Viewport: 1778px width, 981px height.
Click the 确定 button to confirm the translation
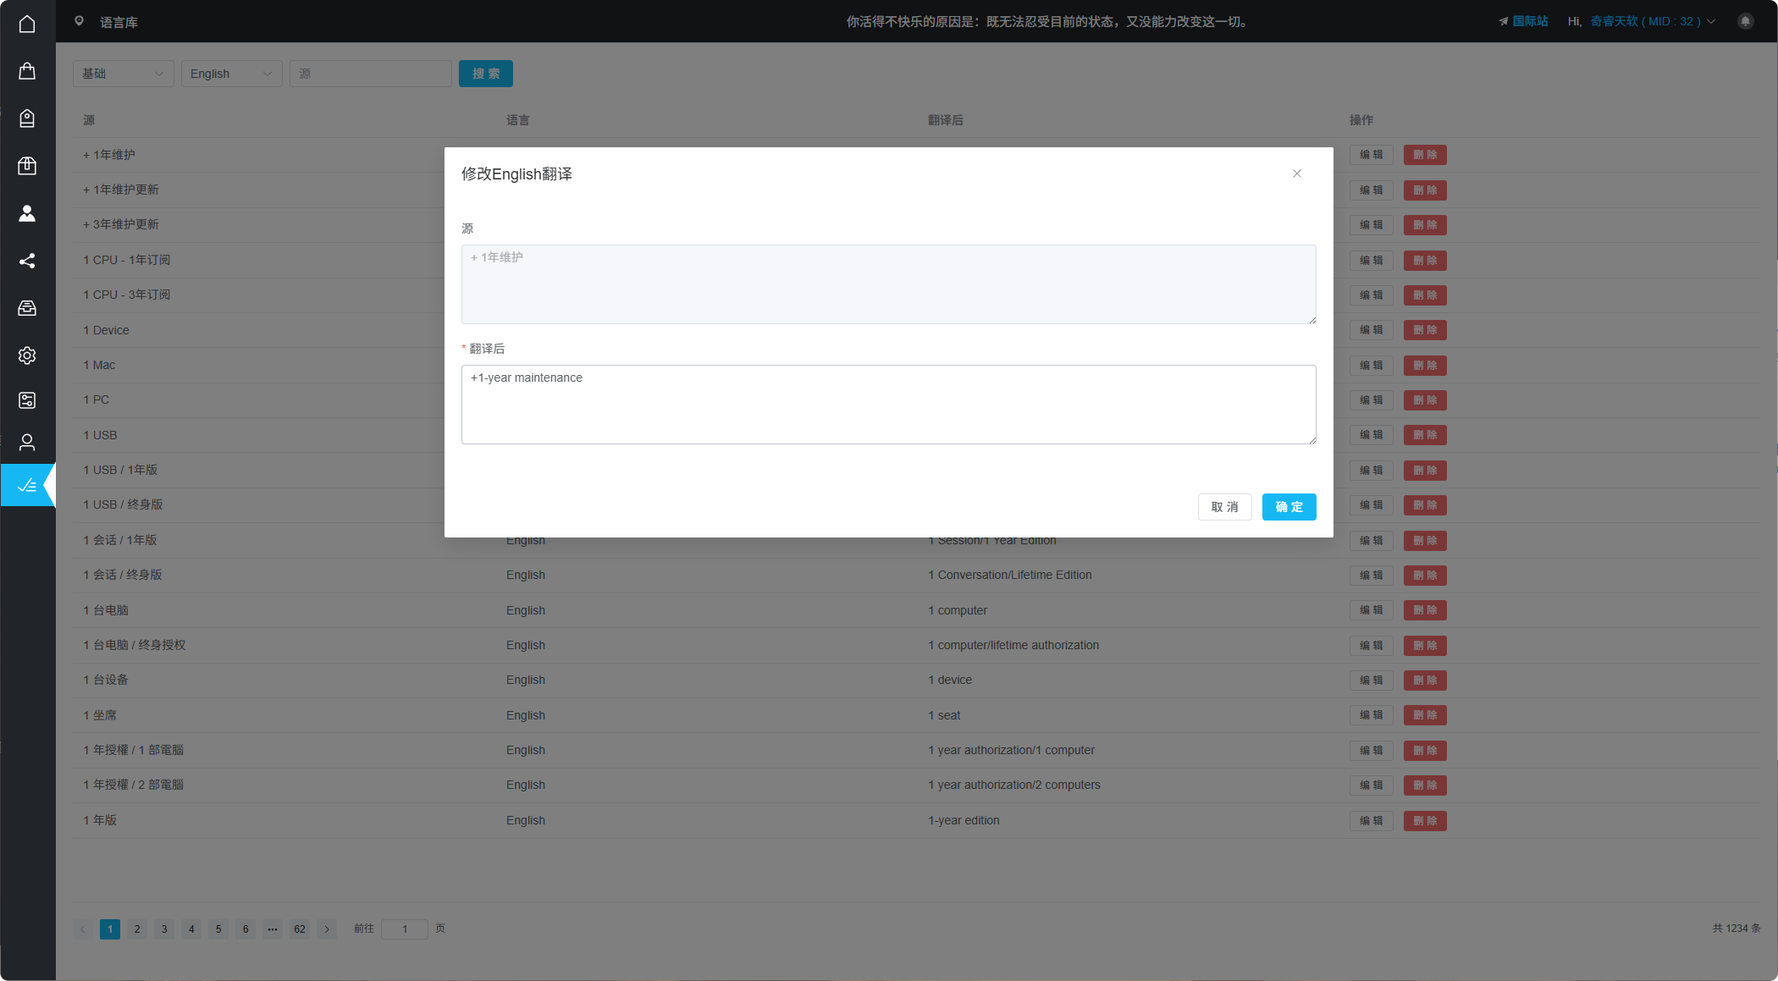(1289, 507)
